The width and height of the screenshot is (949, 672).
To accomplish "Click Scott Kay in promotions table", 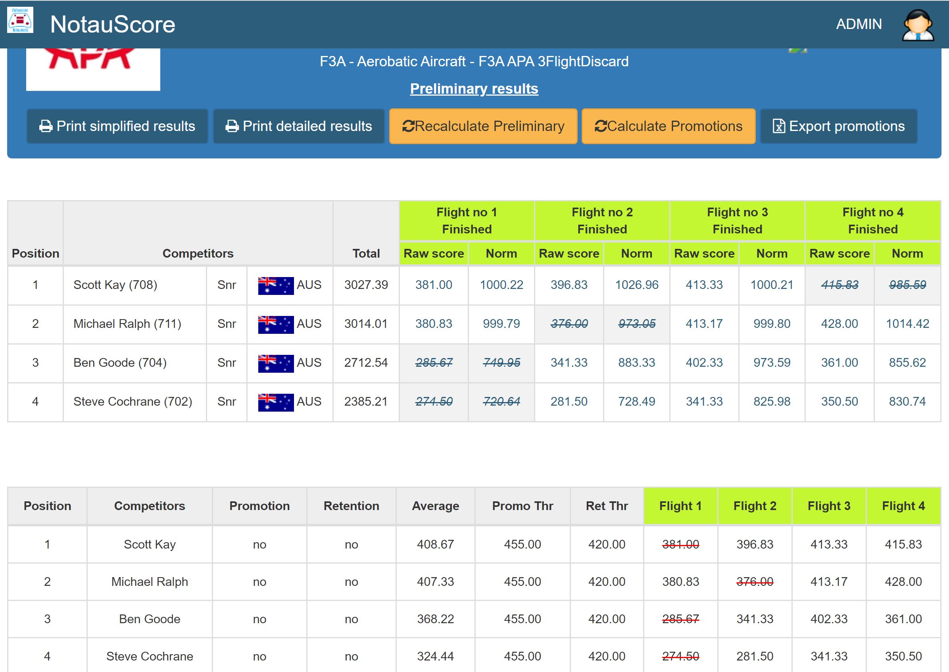I will point(150,544).
